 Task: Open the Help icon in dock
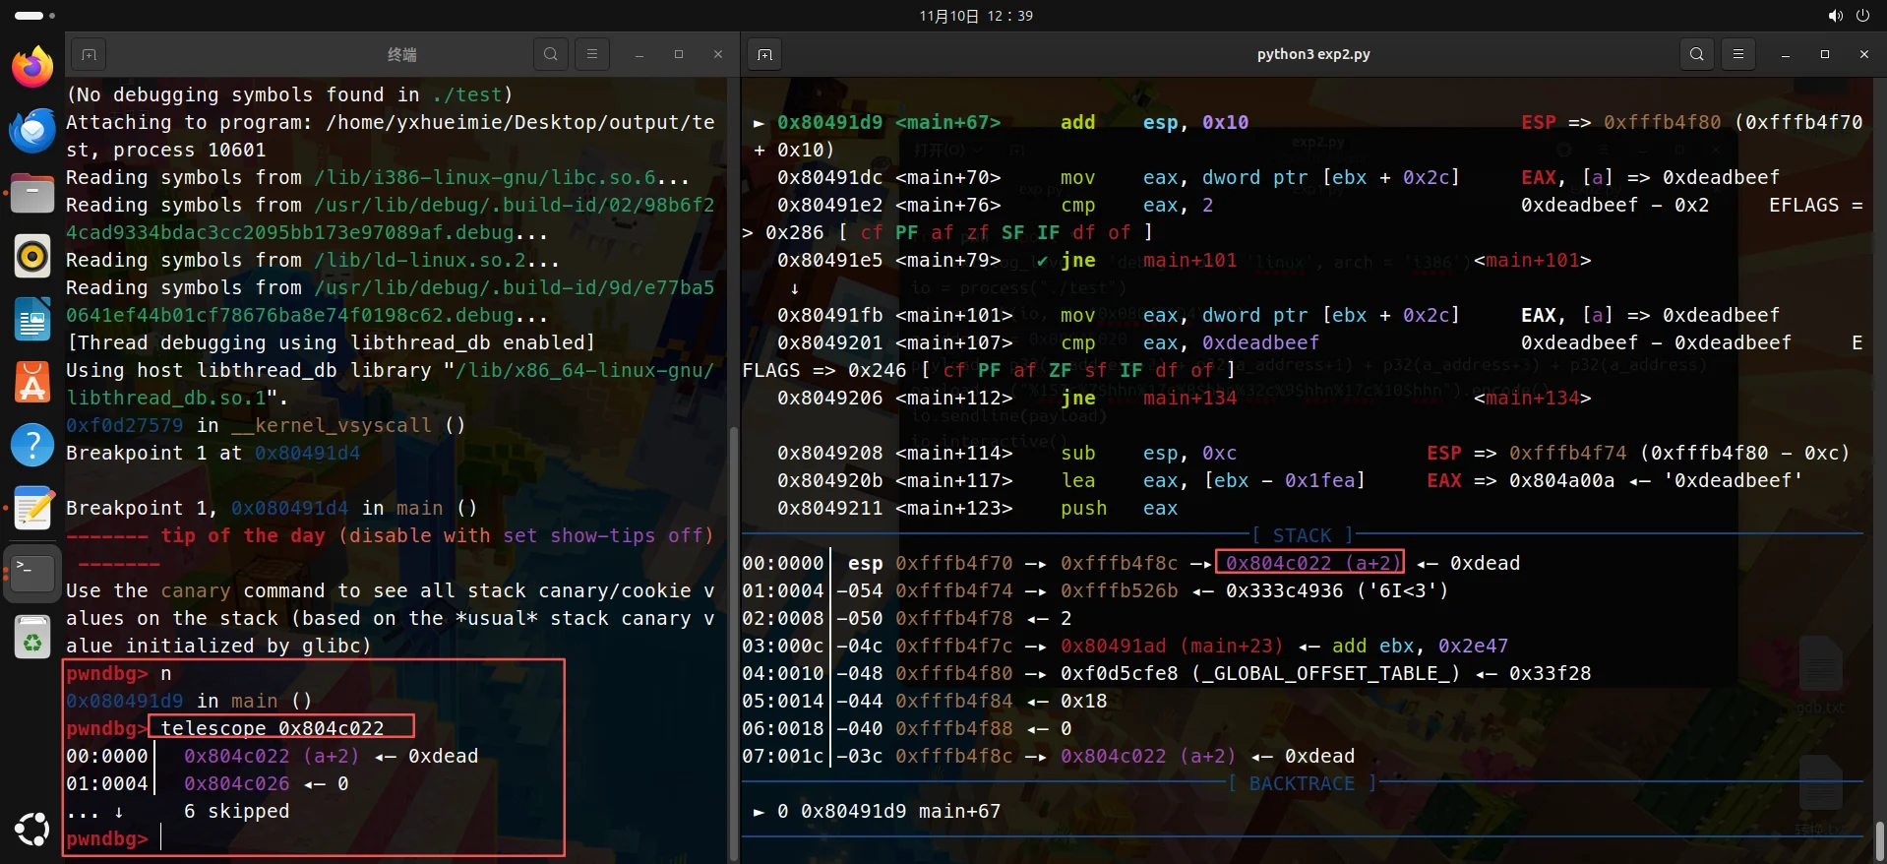pos(32,446)
